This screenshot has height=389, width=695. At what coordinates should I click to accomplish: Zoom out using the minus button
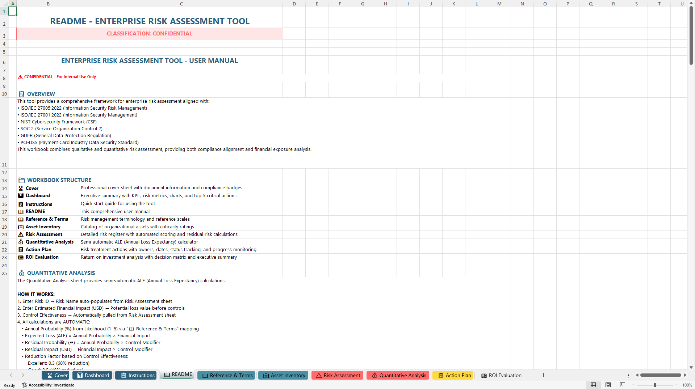[633, 385]
